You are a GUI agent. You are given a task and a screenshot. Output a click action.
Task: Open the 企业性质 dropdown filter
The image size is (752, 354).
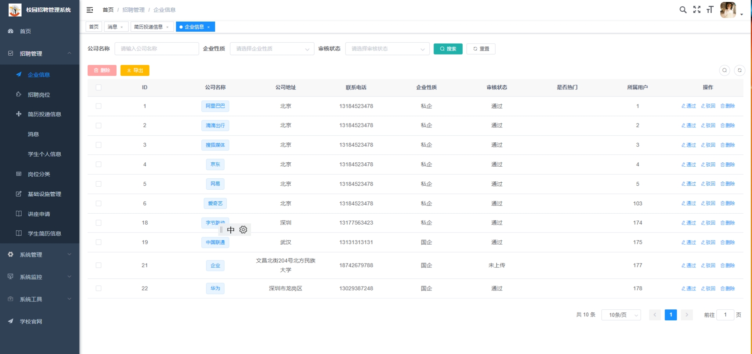click(272, 49)
